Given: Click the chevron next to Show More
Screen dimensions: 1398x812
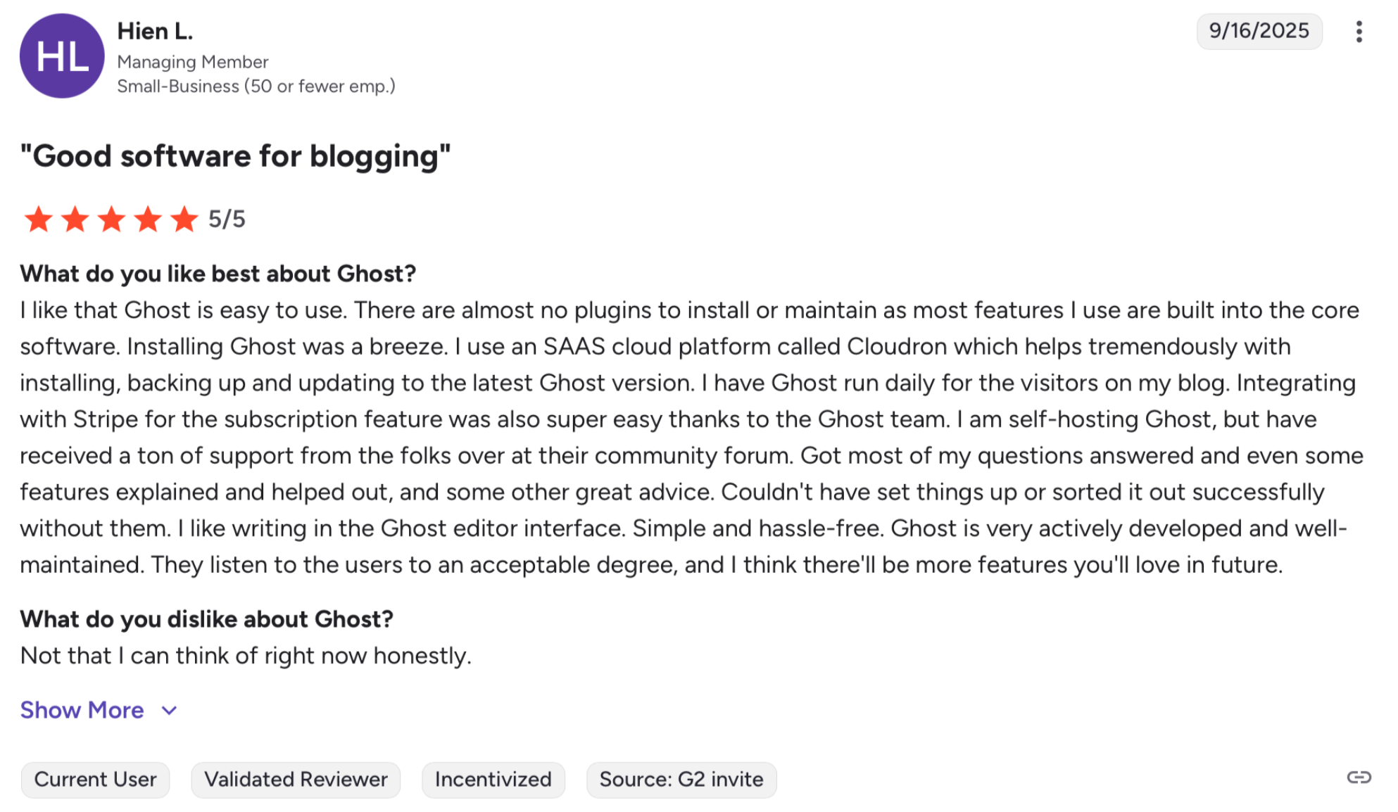Looking at the screenshot, I should click(x=169, y=711).
